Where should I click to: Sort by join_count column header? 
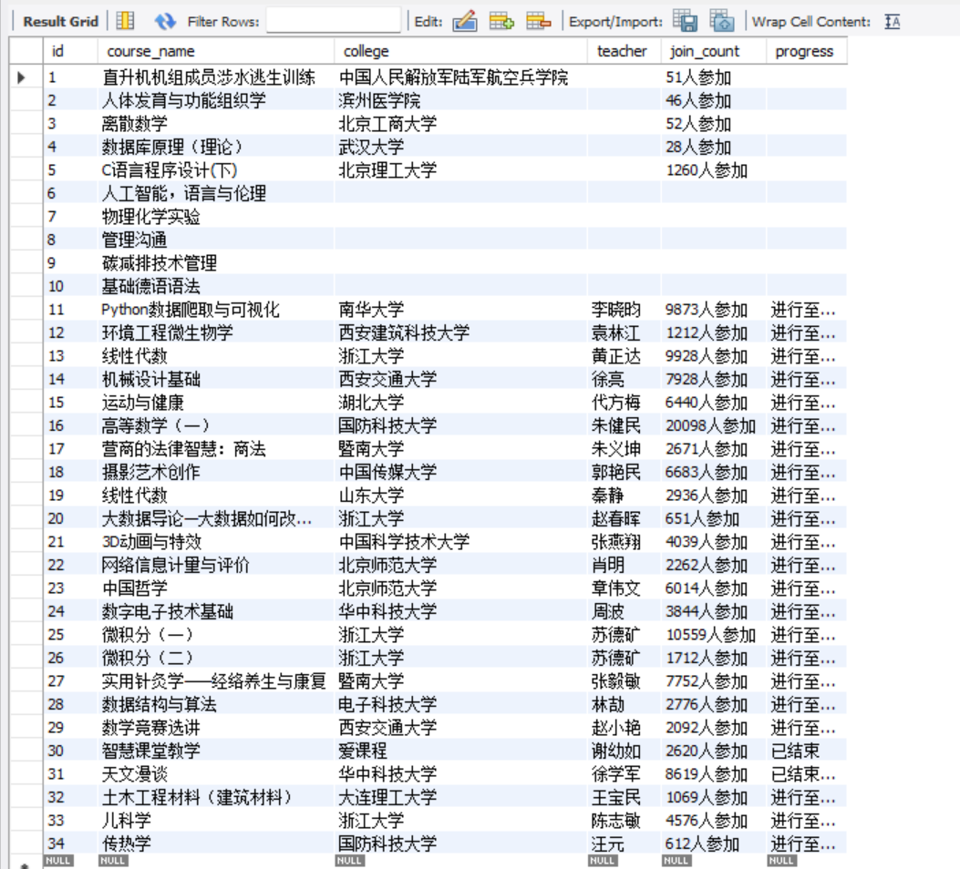[x=714, y=51]
